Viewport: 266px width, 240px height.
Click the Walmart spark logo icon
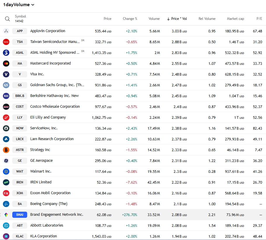6,171
